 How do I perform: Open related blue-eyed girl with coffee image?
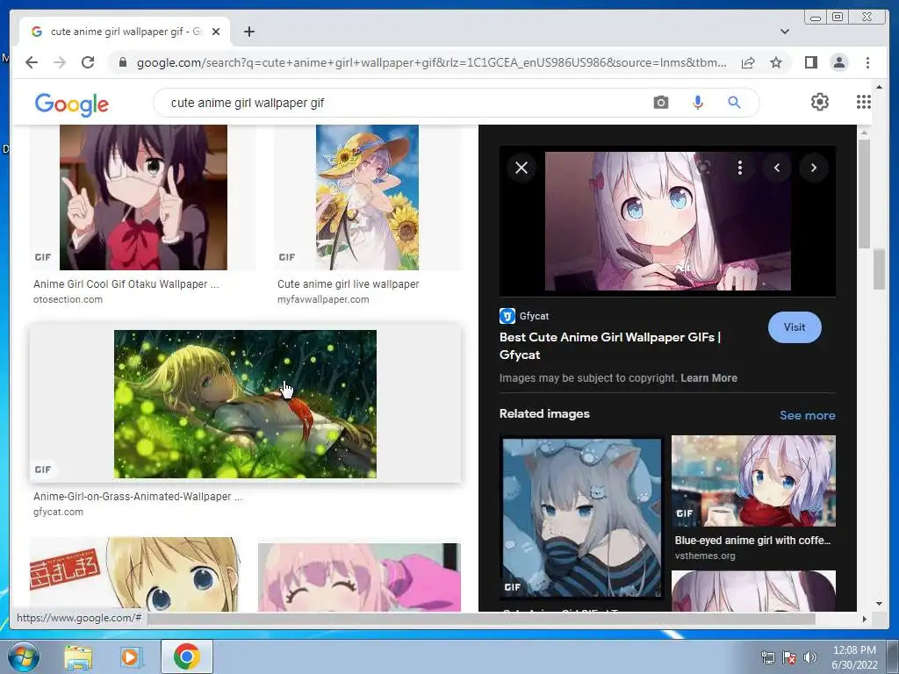click(x=752, y=480)
